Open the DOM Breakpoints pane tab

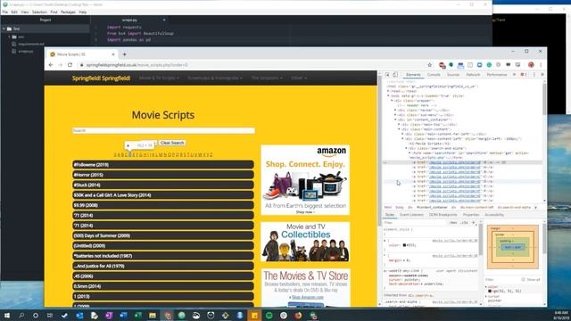pyautogui.click(x=443, y=215)
